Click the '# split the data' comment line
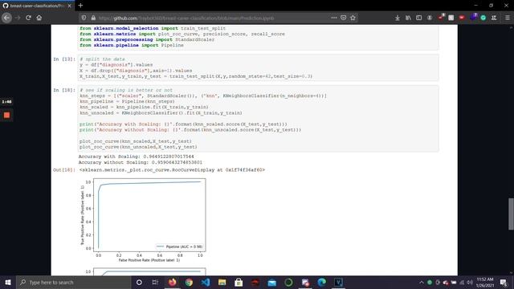The image size is (514, 289). 102,59
